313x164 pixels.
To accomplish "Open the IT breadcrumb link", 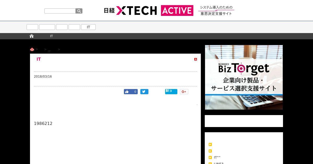I will (x=49, y=52).
